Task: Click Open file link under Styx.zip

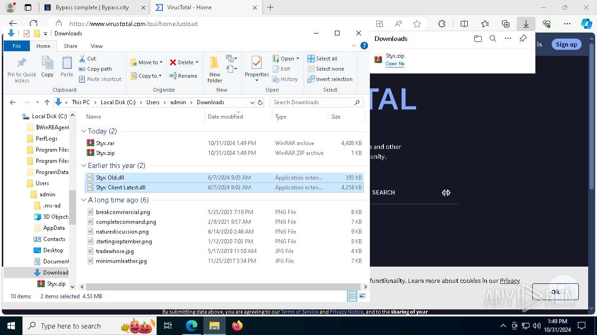Action: [x=395, y=64]
